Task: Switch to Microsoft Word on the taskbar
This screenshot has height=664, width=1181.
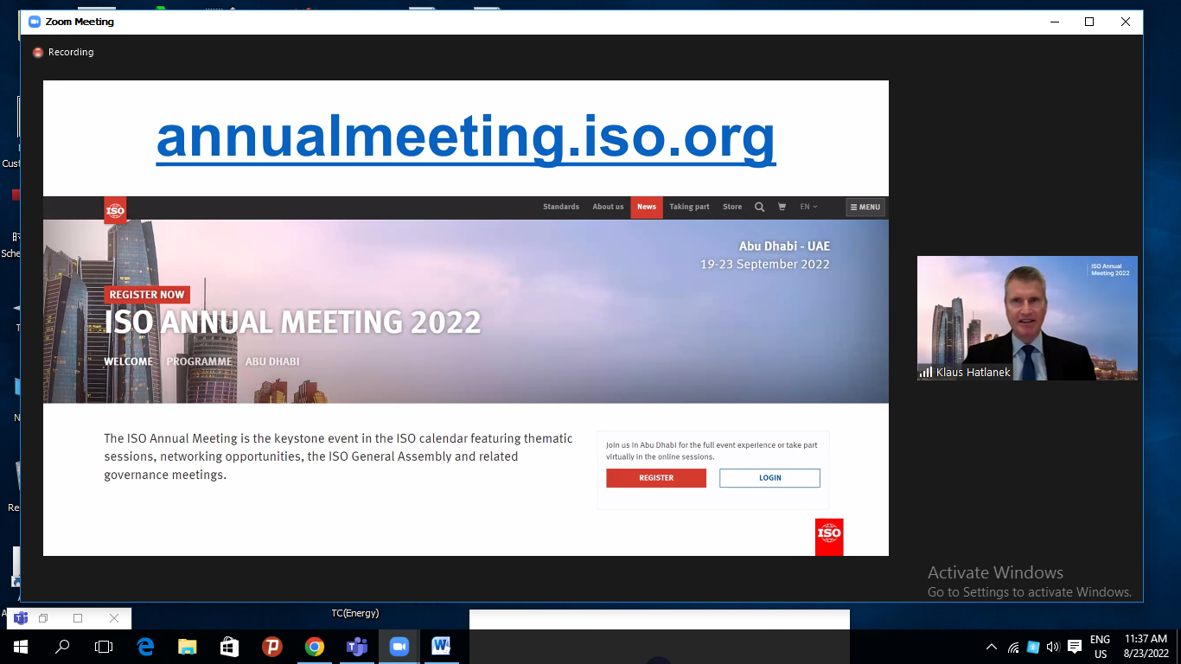Action: tap(441, 647)
